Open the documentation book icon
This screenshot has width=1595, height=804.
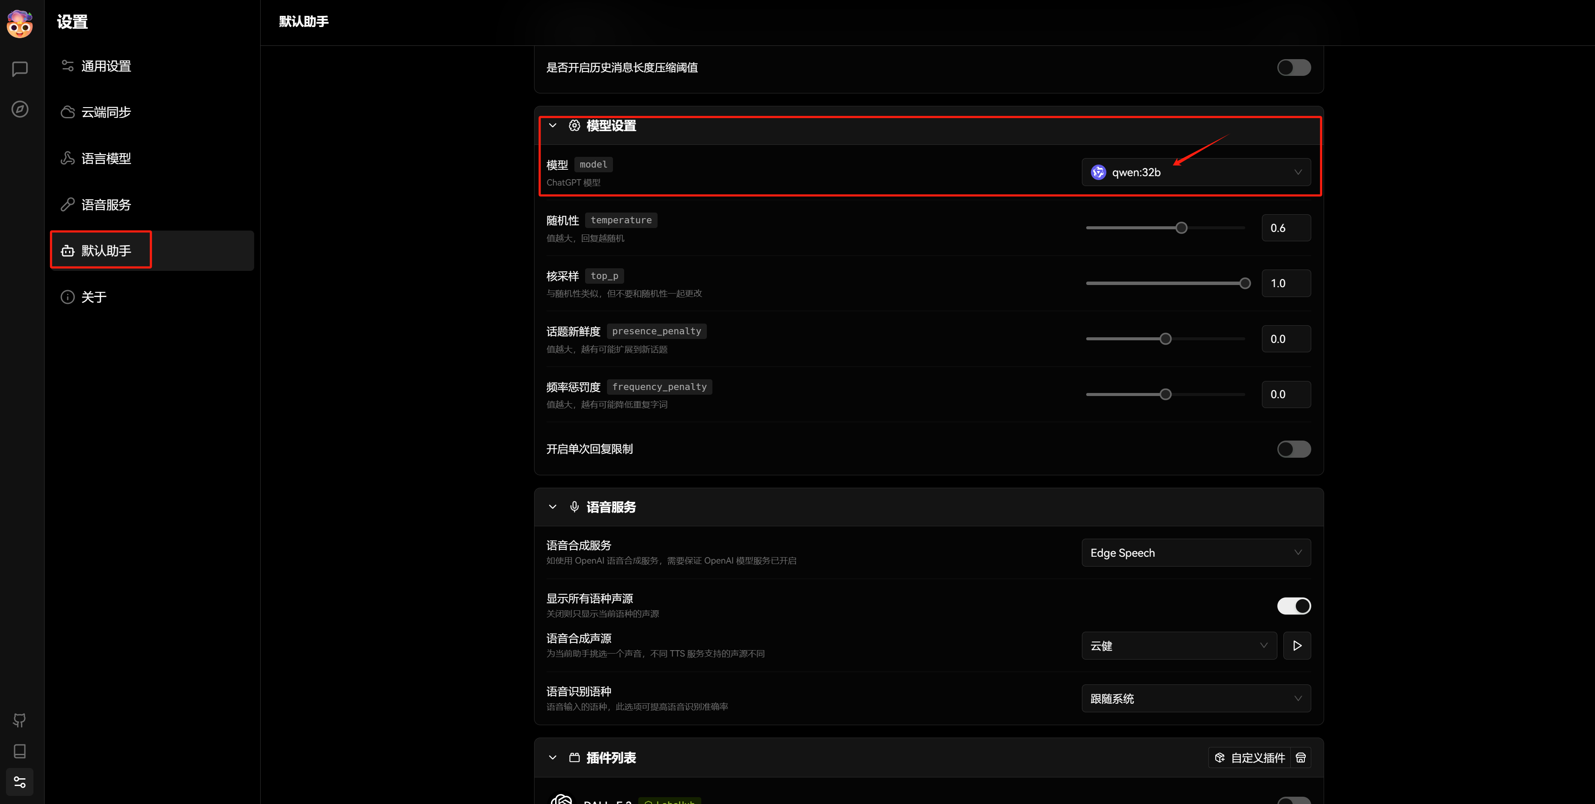20,751
